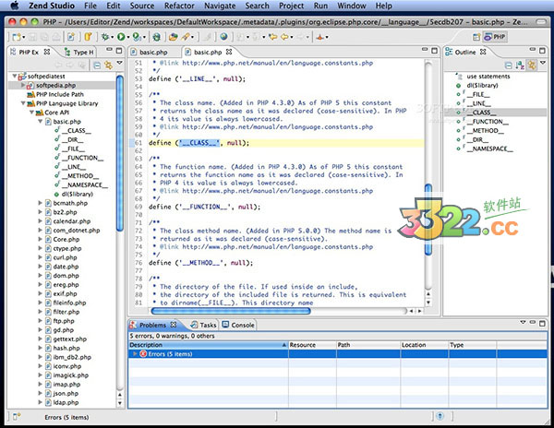554x428 pixels.
Task: Collapse all in PHP Explorer
Action: click(x=97, y=65)
